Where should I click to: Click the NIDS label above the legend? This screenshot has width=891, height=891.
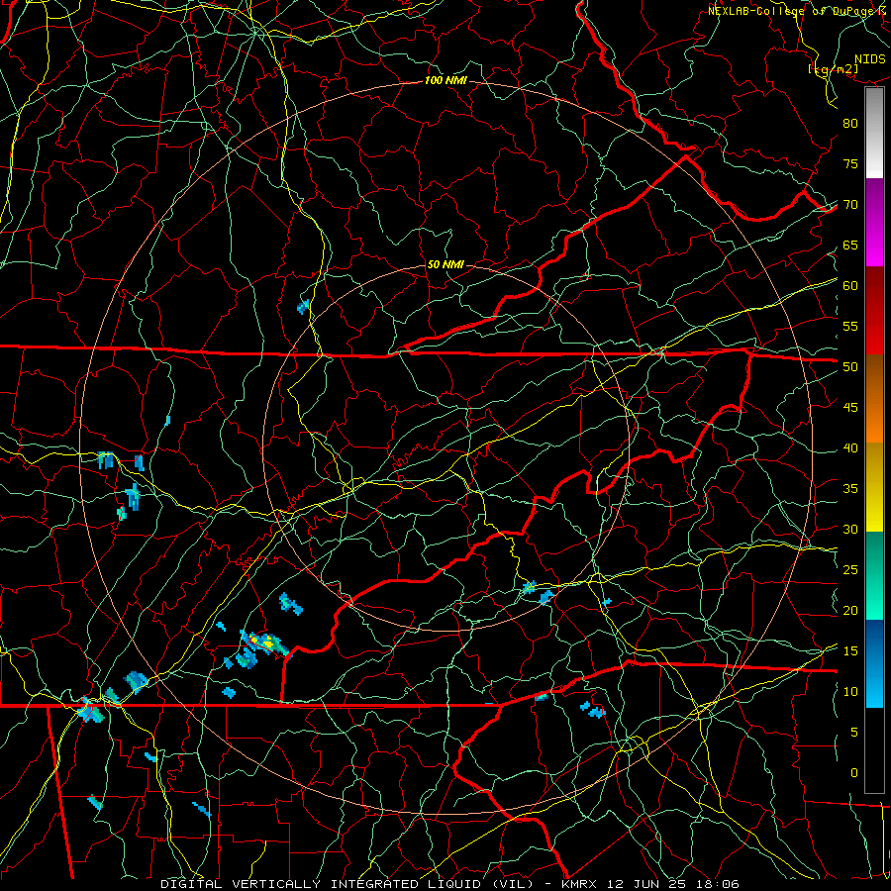(869, 59)
